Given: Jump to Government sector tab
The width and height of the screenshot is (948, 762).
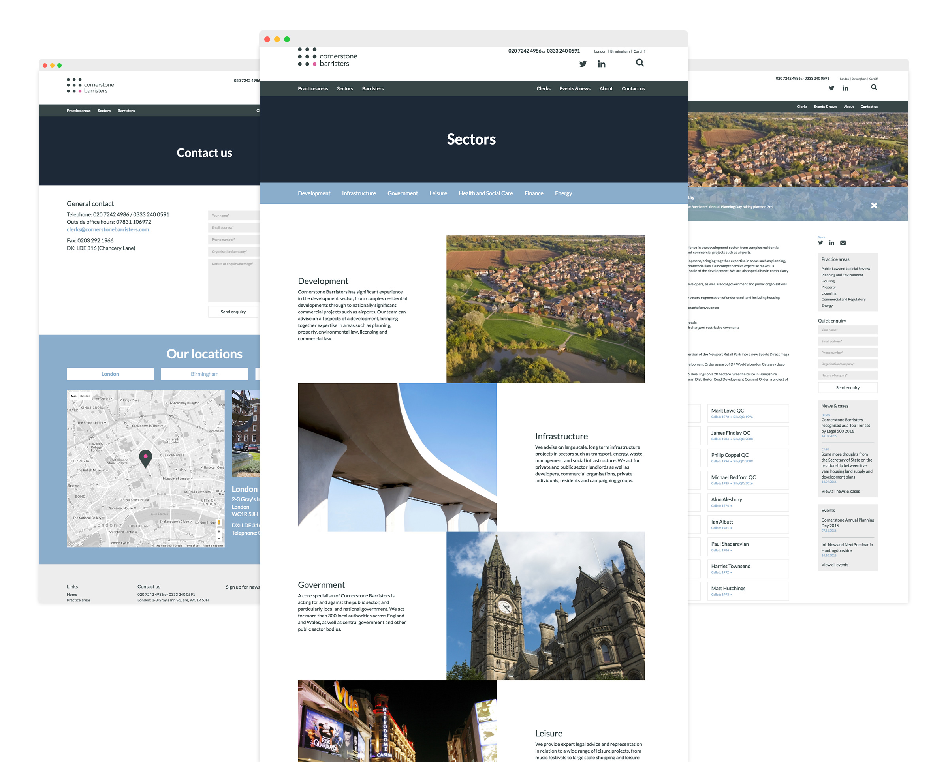Looking at the screenshot, I should click(x=403, y=193).
